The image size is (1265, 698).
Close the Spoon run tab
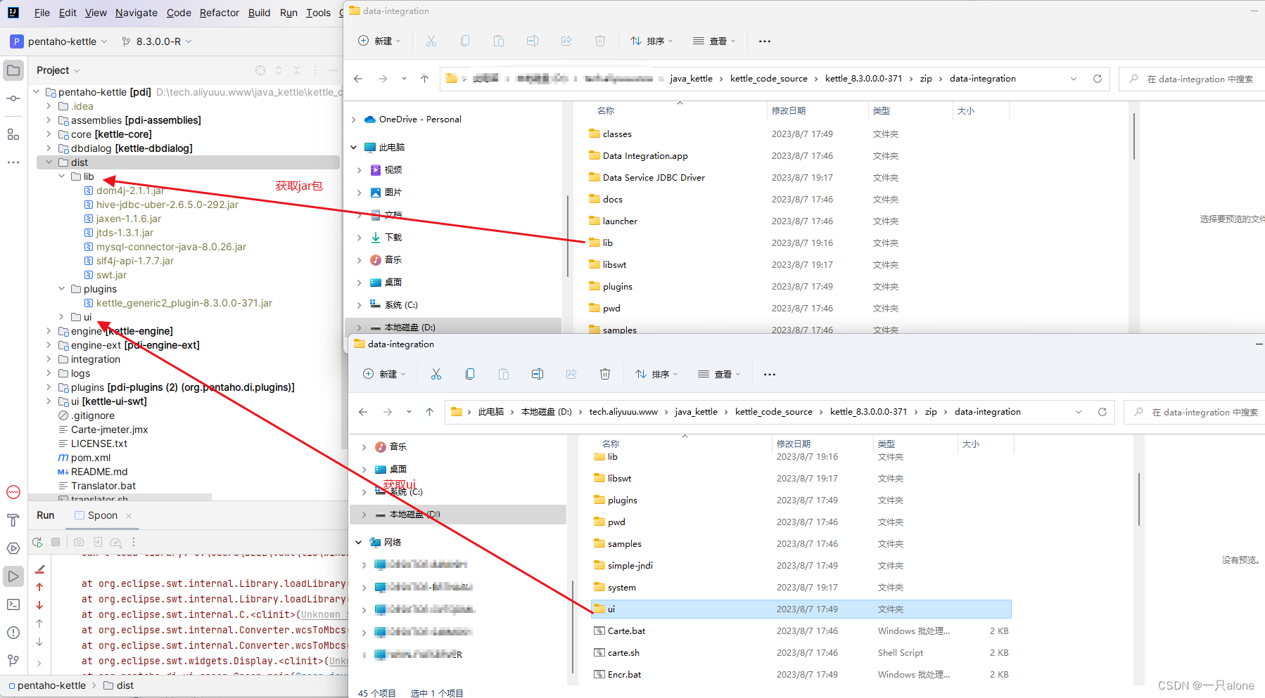coord(129,515)
